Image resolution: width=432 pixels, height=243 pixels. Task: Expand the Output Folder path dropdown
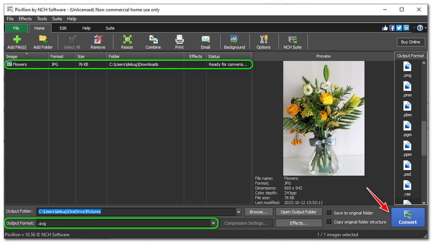[238, 212]
